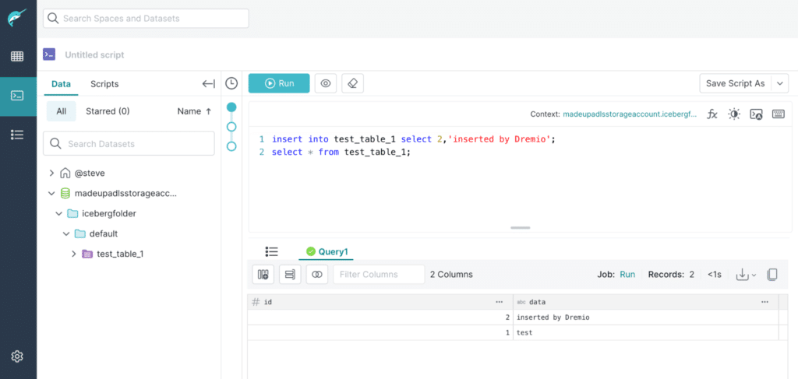Switch to the Data tab
798x379 pixels.
point(61,84)
